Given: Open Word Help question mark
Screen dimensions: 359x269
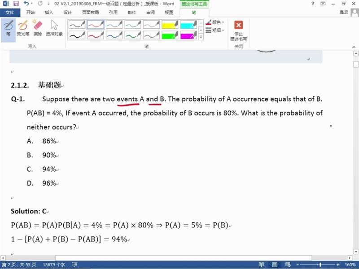Looking at the screenshot, I should coord(312,4).
